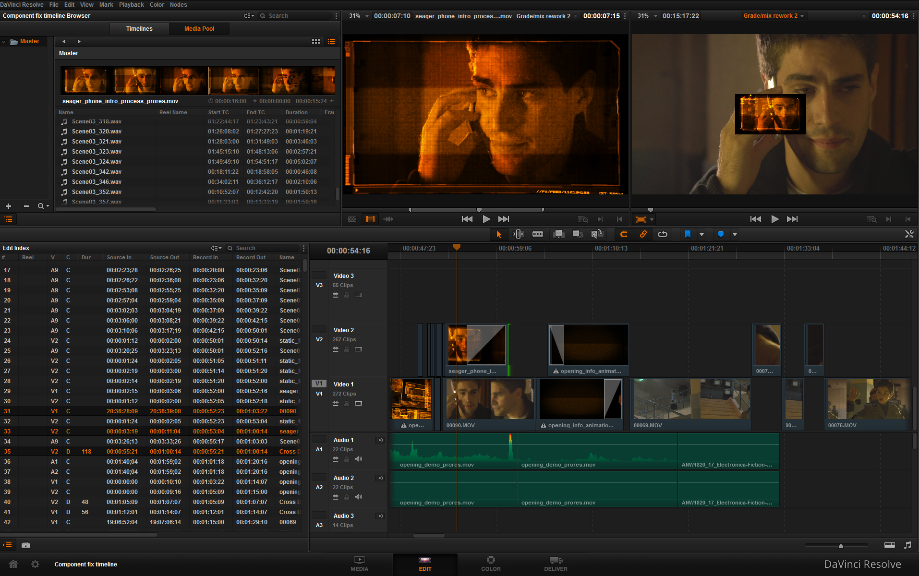
Task: Click the blue flag marker icon
Action: coord(688,234)
